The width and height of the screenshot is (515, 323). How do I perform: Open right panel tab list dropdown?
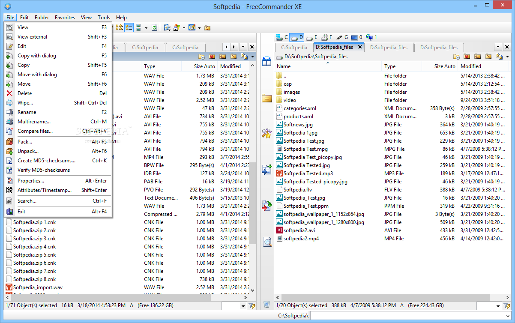[x=498, y=47]
